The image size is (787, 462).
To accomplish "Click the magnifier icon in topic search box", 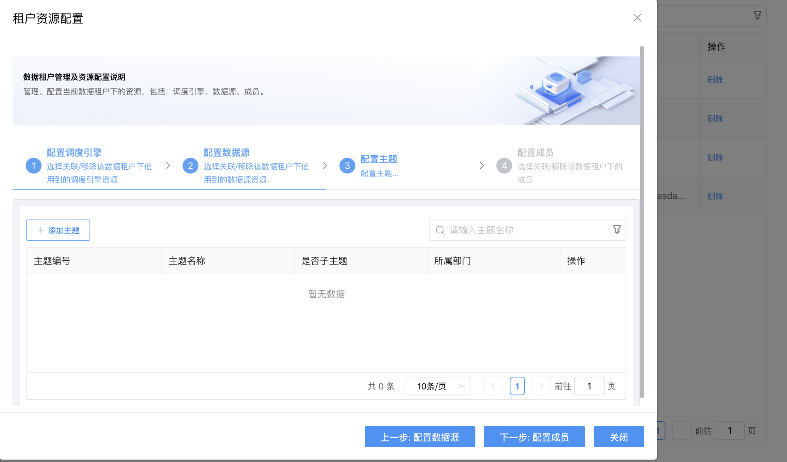I will pyautogui.click(x=439, y=230).
